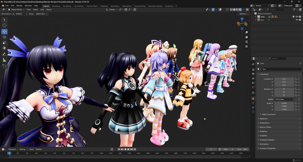
Task: Switch to the Shading workspace tab
Action: tap(104, 6)
